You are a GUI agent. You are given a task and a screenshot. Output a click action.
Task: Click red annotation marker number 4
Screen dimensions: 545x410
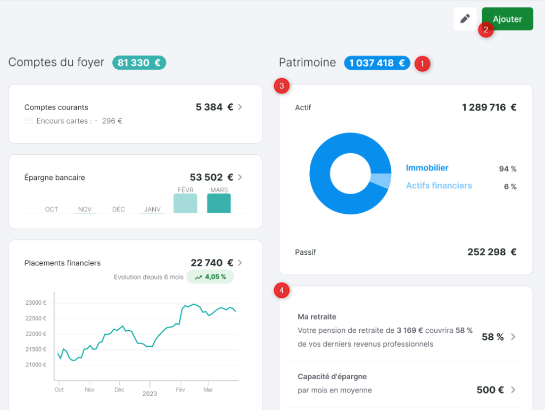pyautogui.click(x=282, y=290)
